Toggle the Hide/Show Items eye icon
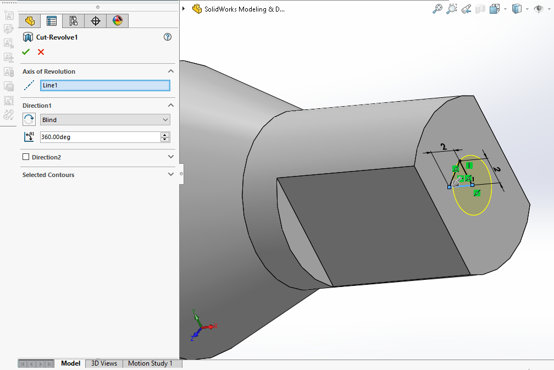The width and height of the screenshot is (554, 370). point(539,9)
